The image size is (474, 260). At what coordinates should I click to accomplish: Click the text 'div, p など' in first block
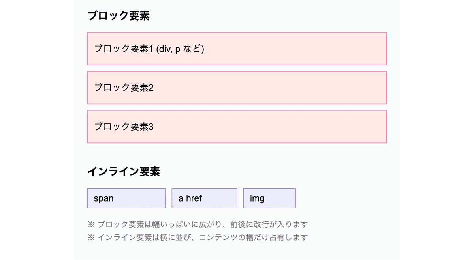point(180,49)
